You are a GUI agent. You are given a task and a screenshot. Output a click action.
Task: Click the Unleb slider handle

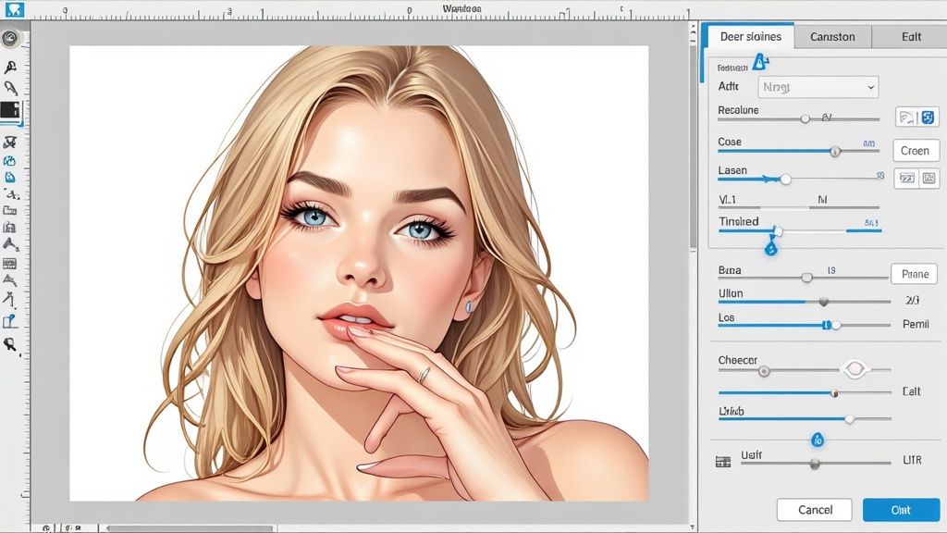(850, 419)
